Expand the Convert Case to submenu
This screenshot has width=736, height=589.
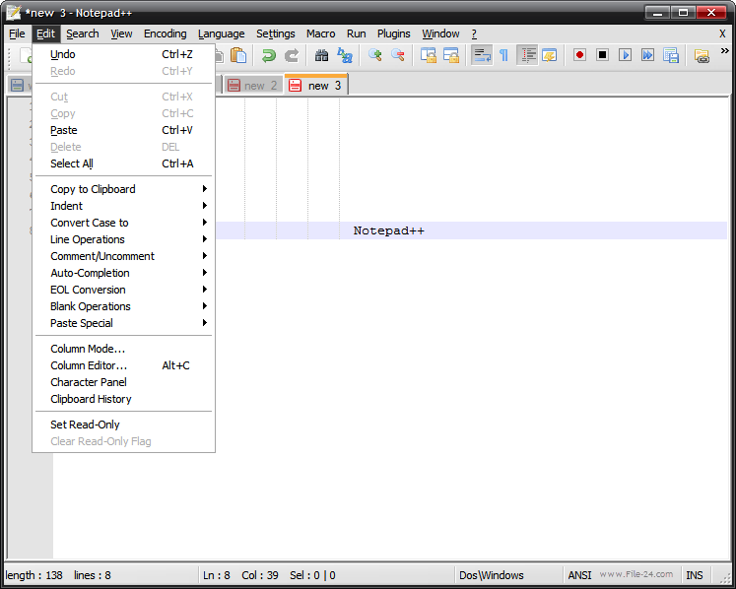[123, 223]
